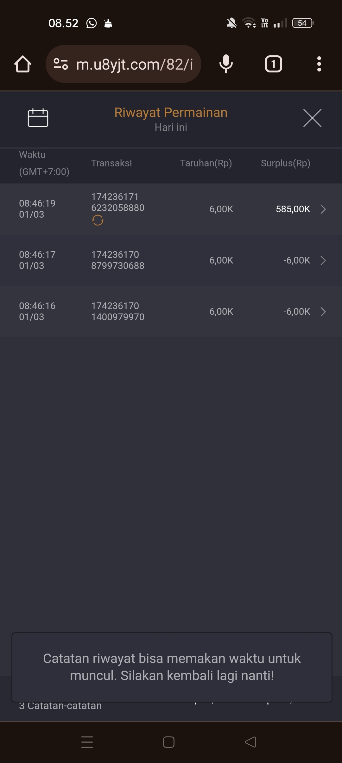Viewport: 342px width, 763px height.
Task: Tap the Catatan riwayat notice message
Action: 172,667
